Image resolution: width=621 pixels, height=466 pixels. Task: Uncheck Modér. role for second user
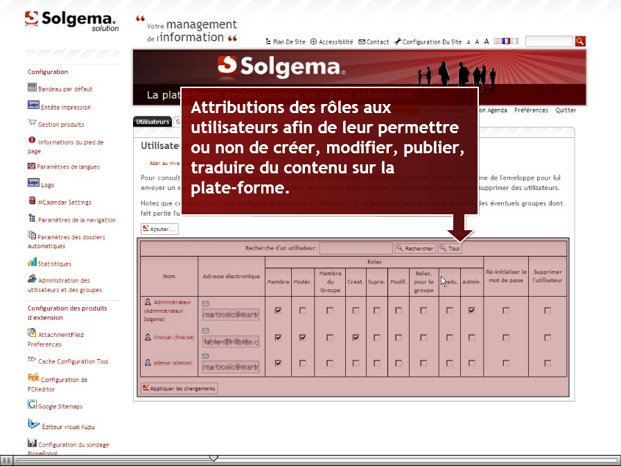coord(303,338)
